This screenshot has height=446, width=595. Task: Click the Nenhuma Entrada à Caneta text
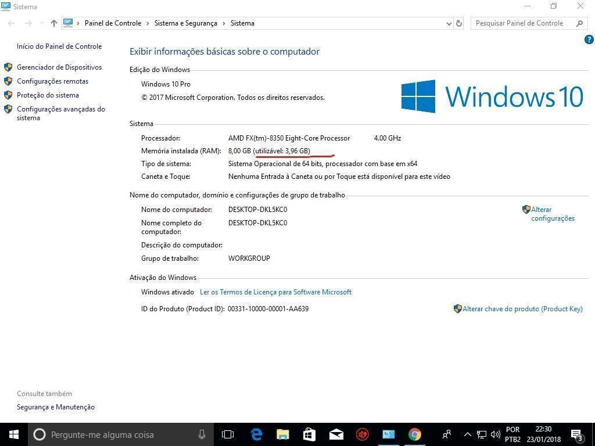click(339, 177)
